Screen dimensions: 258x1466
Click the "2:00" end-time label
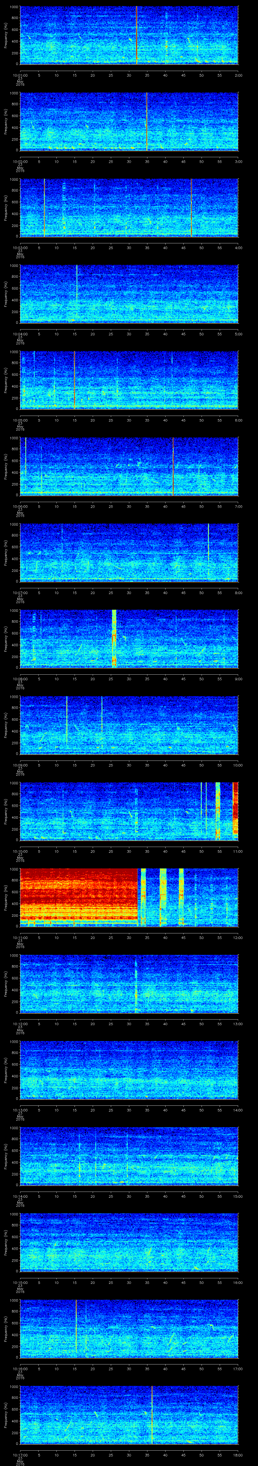238,75
